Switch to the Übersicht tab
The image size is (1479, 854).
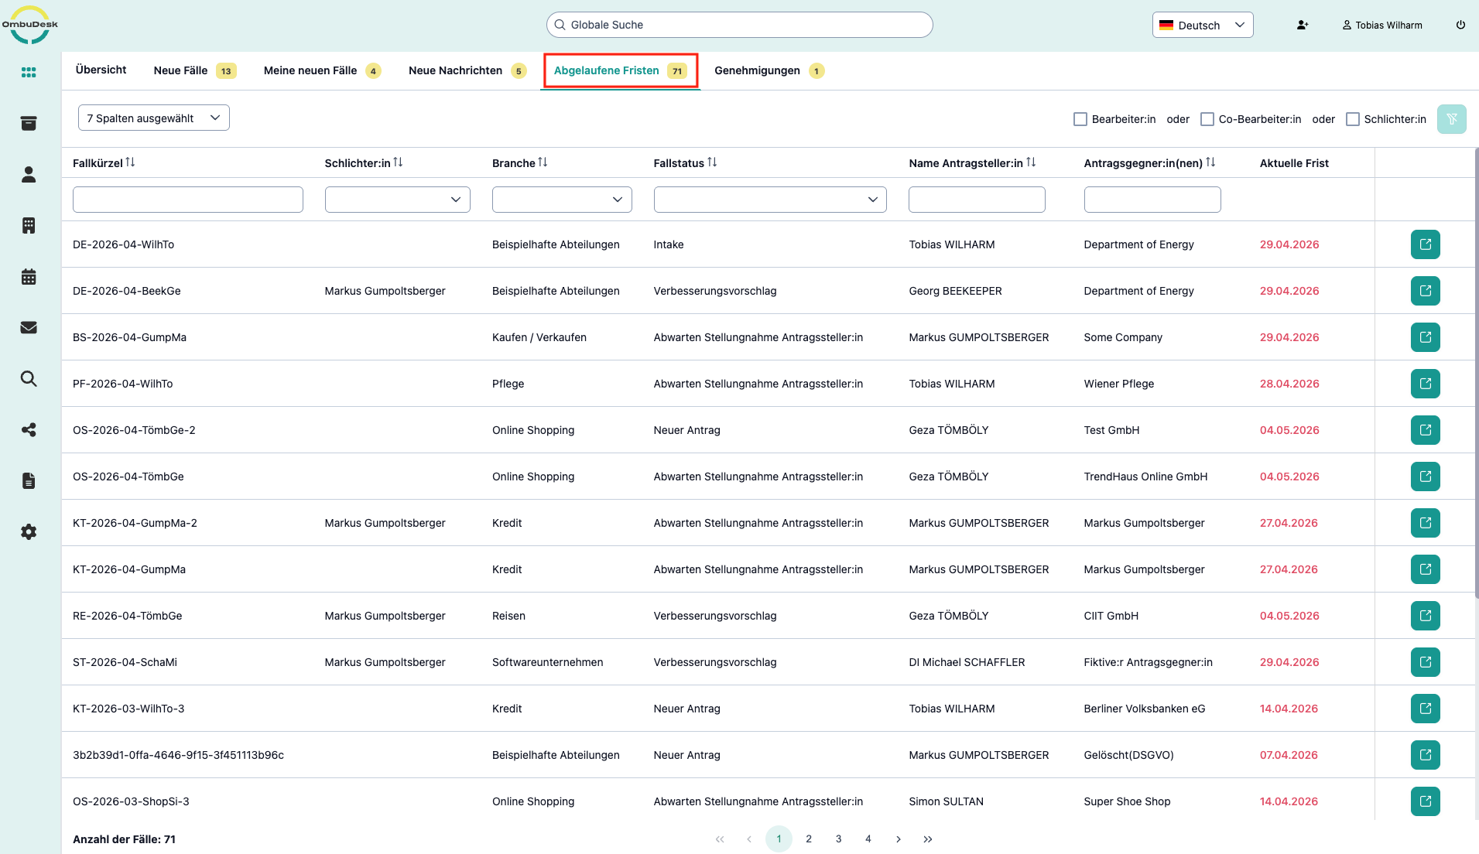(101, 70)
